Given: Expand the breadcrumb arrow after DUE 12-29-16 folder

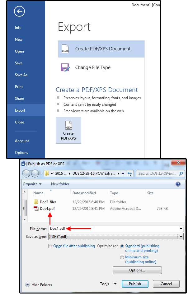Looking at the screenshot, I should point(119,174).
